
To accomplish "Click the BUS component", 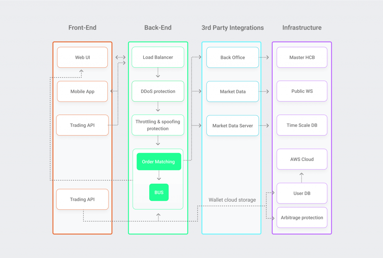I will coord(159,192).
